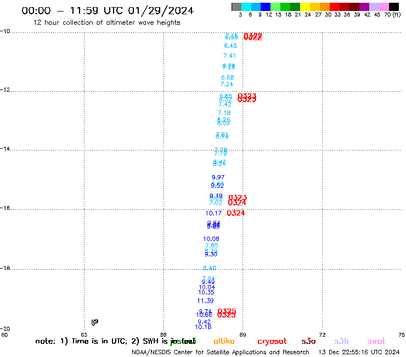This screenshot has width=406, height=357.
Task: Click the wave height value 10.04
Action: 207,287
